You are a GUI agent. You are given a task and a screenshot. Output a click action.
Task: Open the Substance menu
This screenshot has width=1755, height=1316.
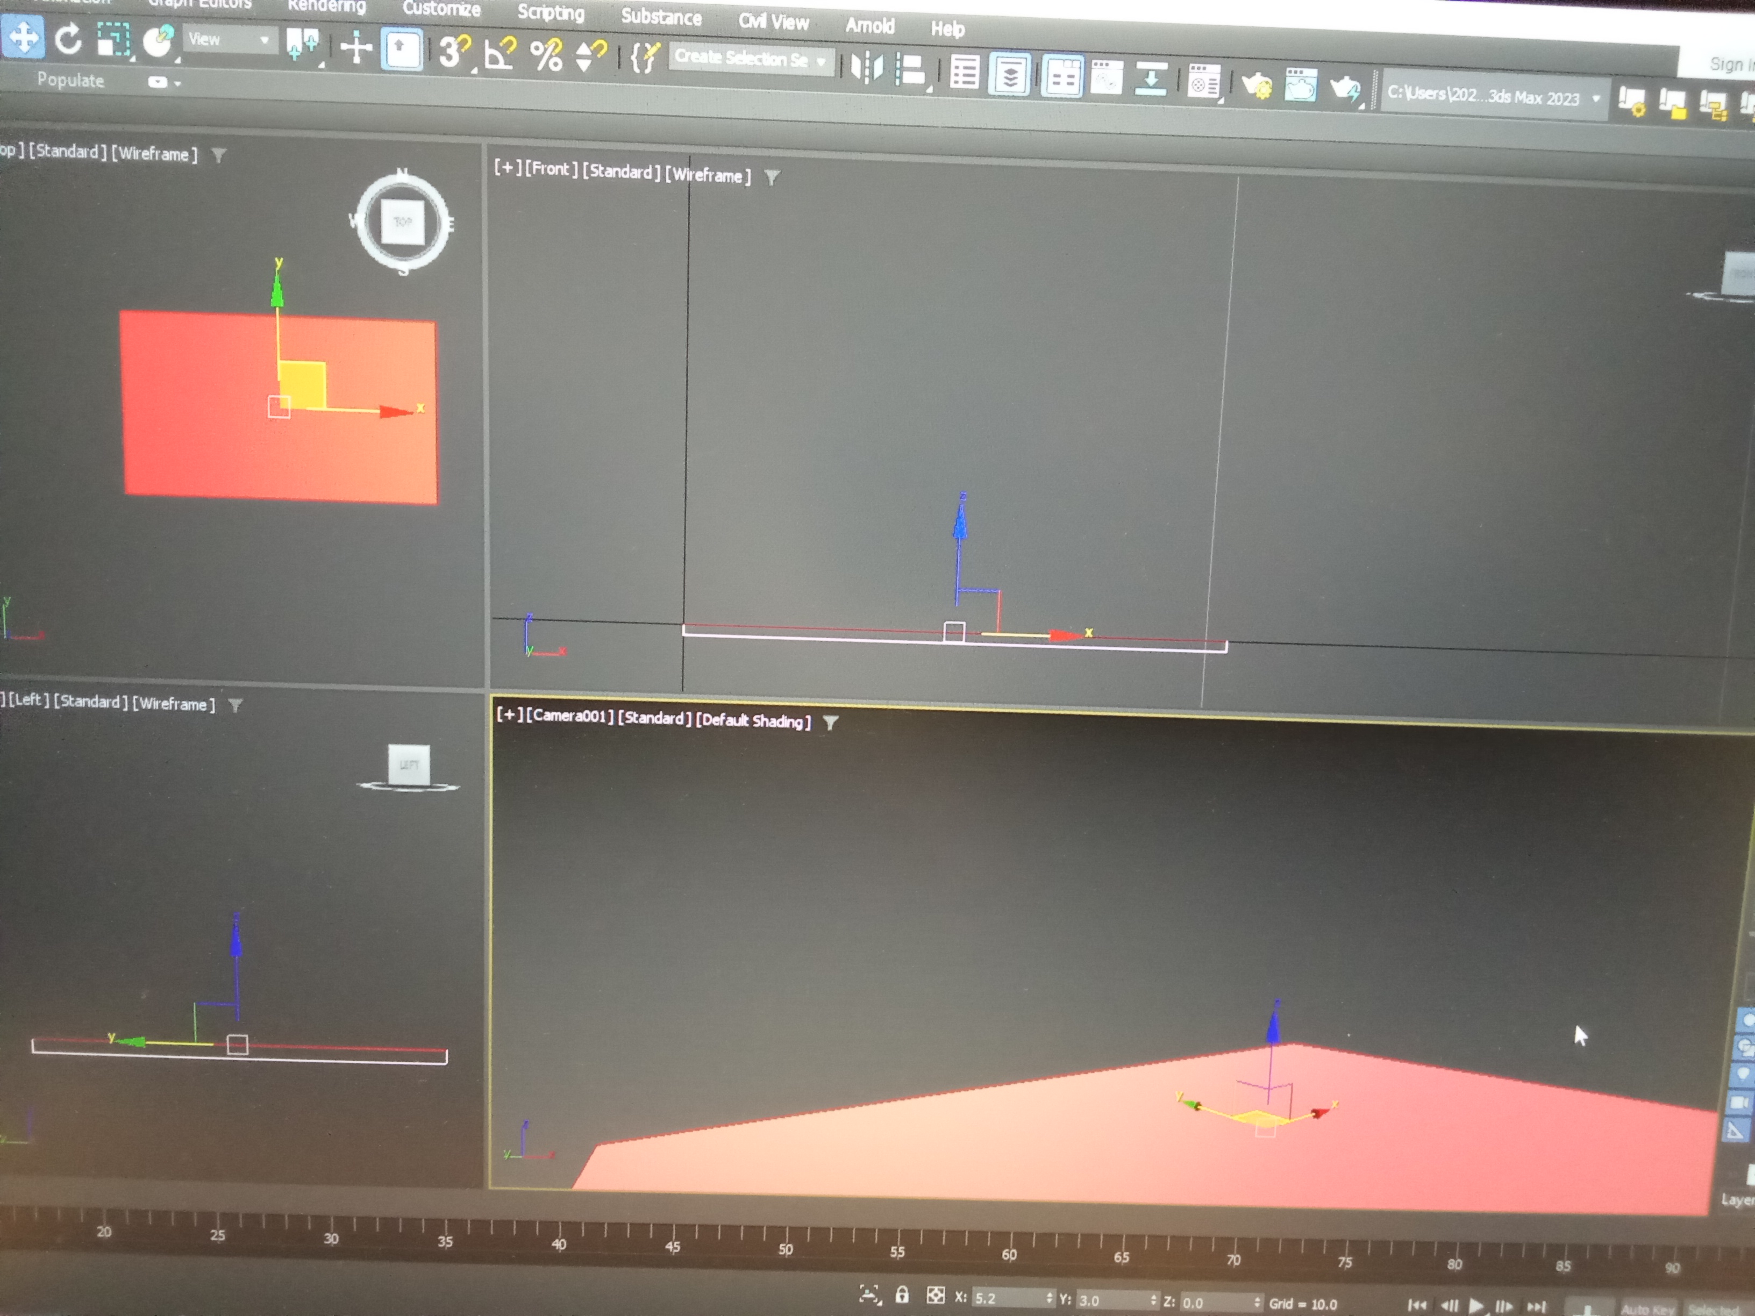tap(661, 17)
